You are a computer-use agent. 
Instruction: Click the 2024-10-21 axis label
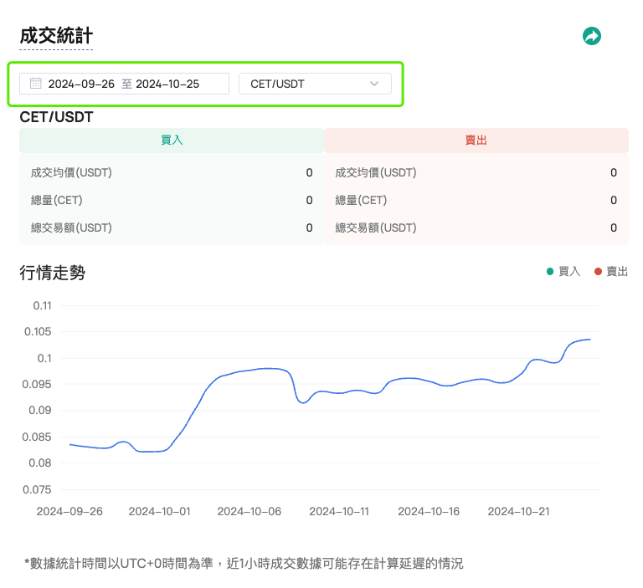click(518, 511)
